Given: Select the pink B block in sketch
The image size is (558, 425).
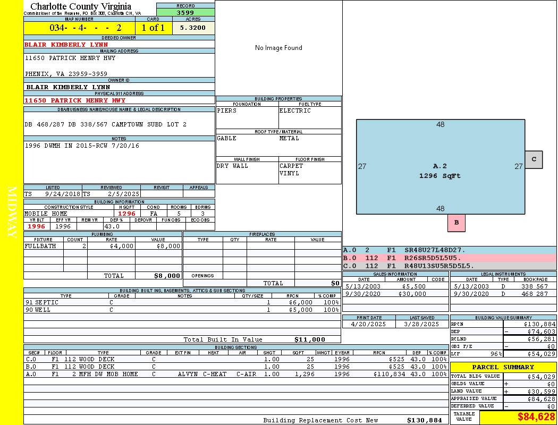Looking at the screenshot, I should [456, 223].
